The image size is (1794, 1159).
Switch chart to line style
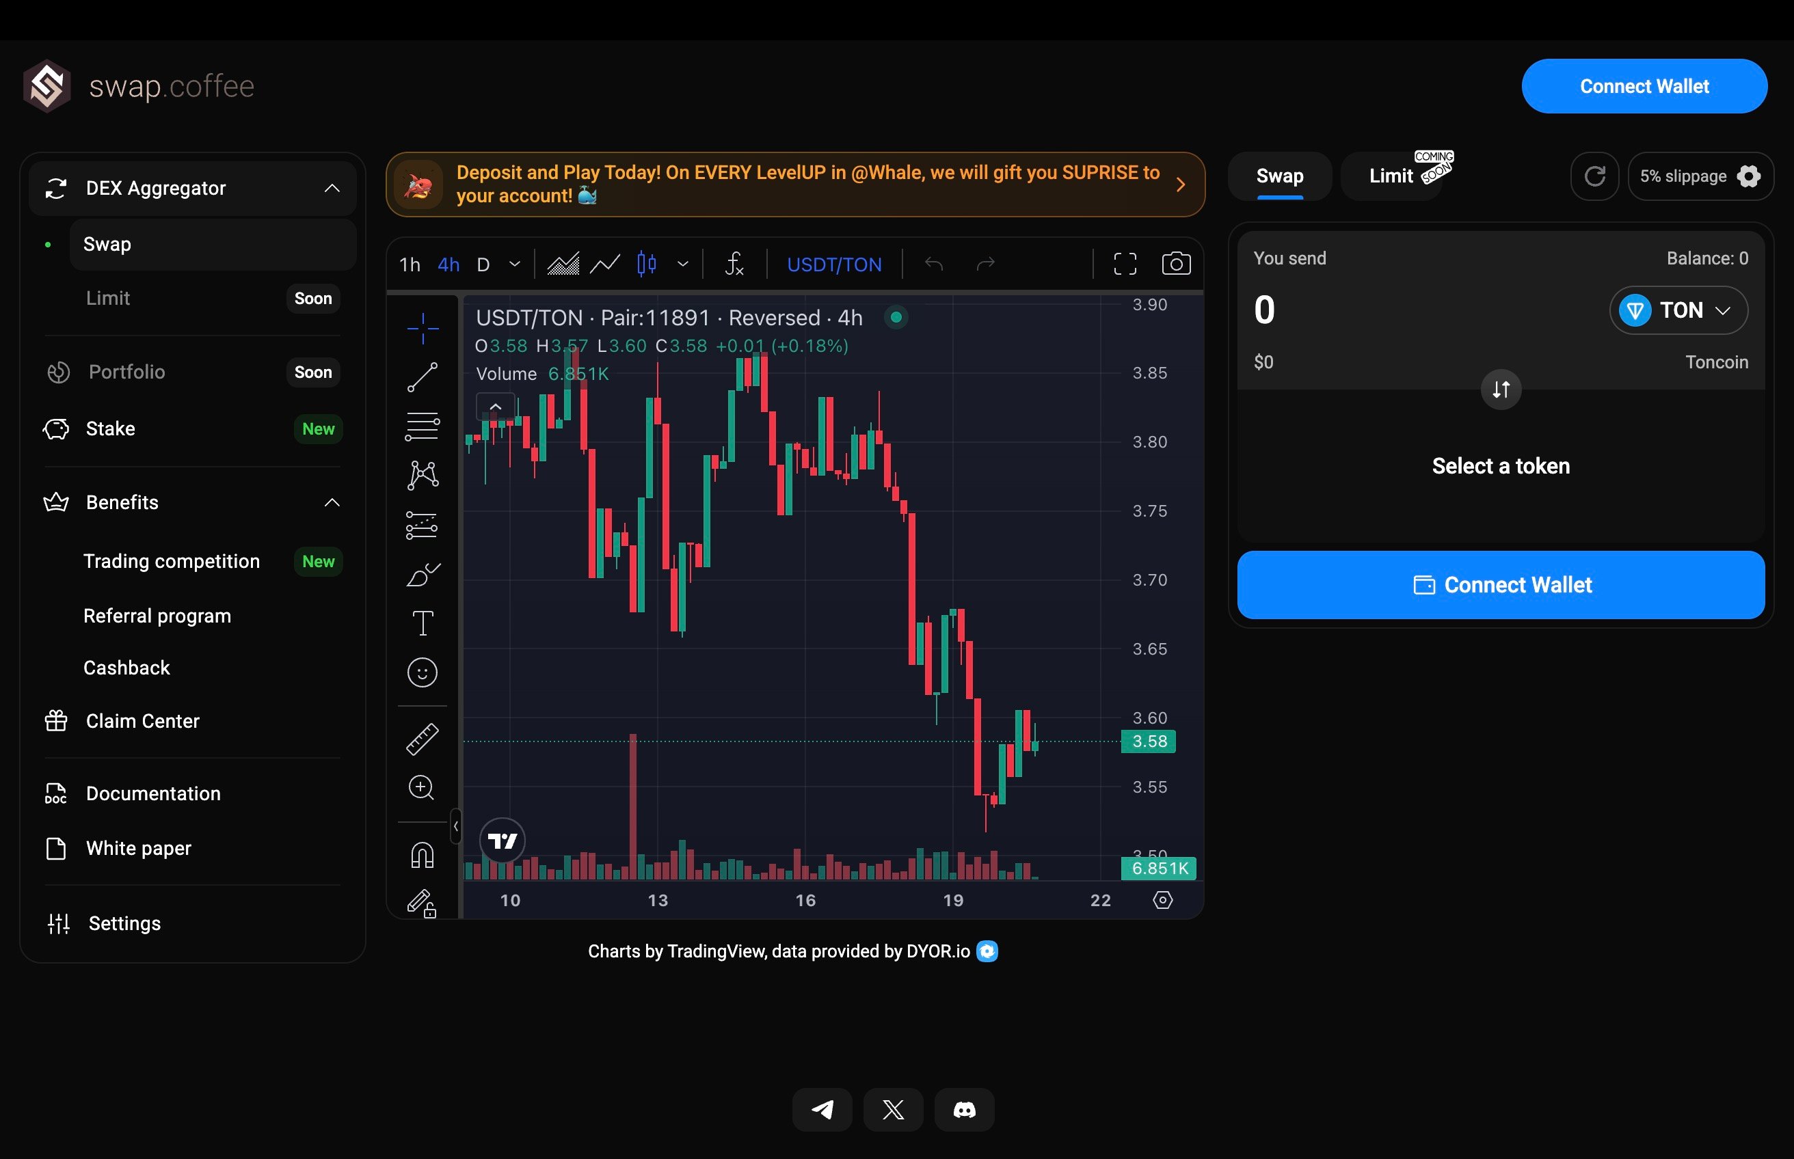604,264
